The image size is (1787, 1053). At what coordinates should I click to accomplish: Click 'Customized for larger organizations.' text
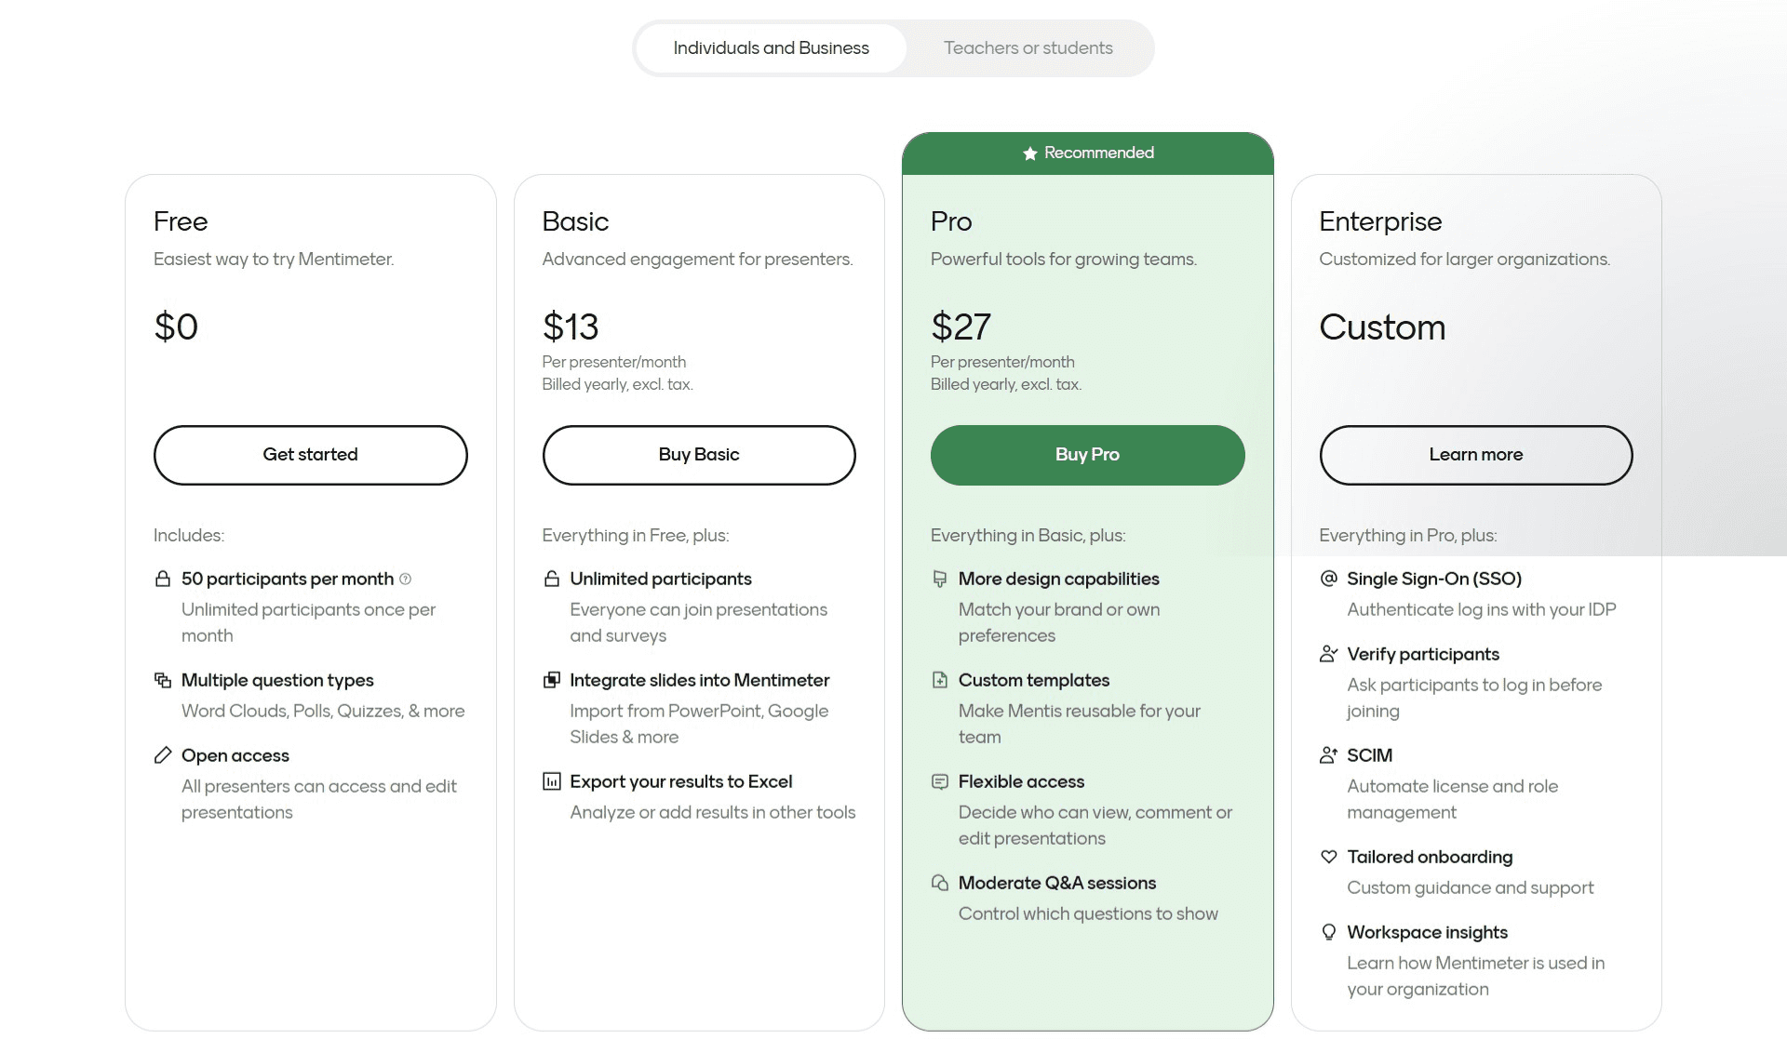1465,259
